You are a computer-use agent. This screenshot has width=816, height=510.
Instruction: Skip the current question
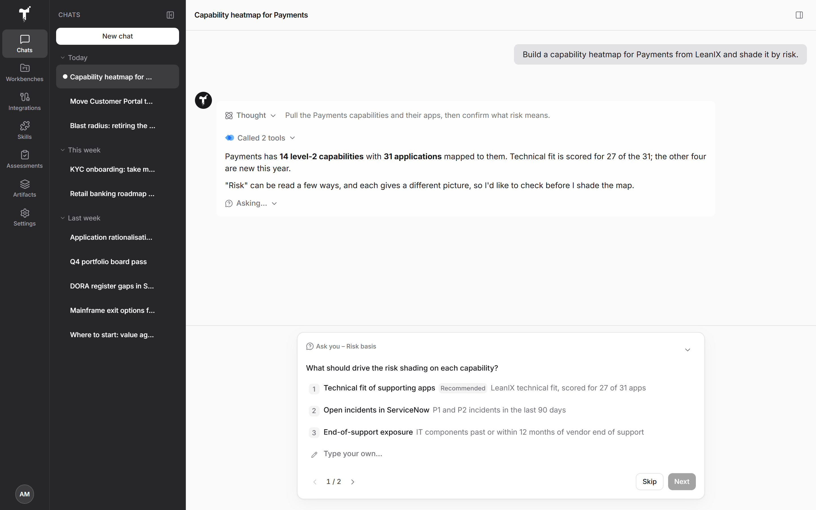coord(649,481)
